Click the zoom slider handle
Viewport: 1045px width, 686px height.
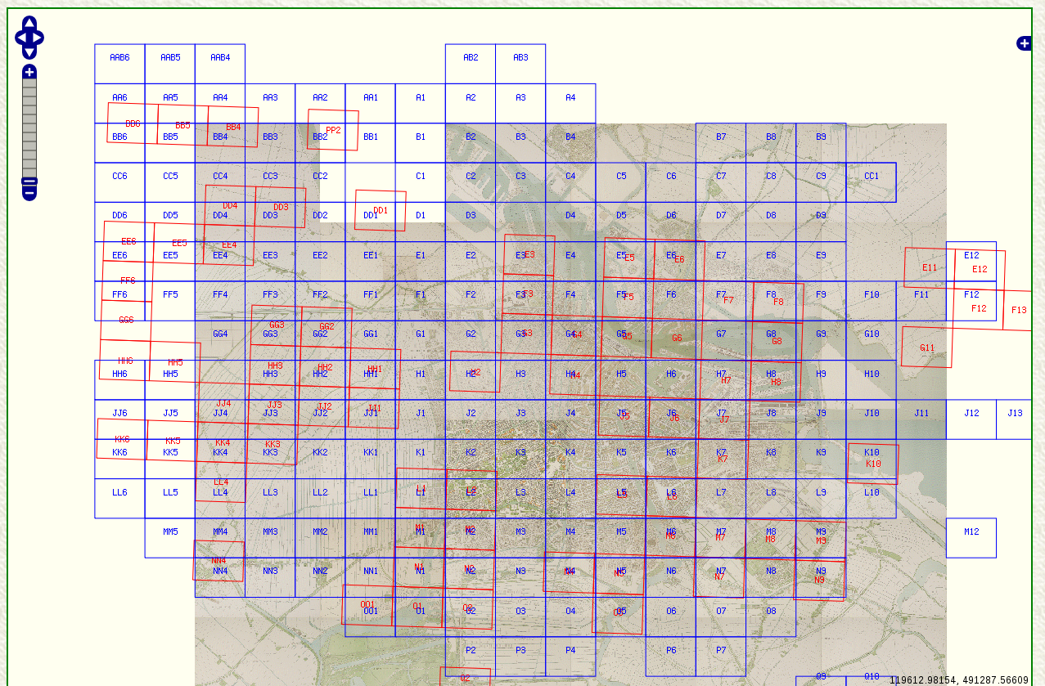coord(29,182)
